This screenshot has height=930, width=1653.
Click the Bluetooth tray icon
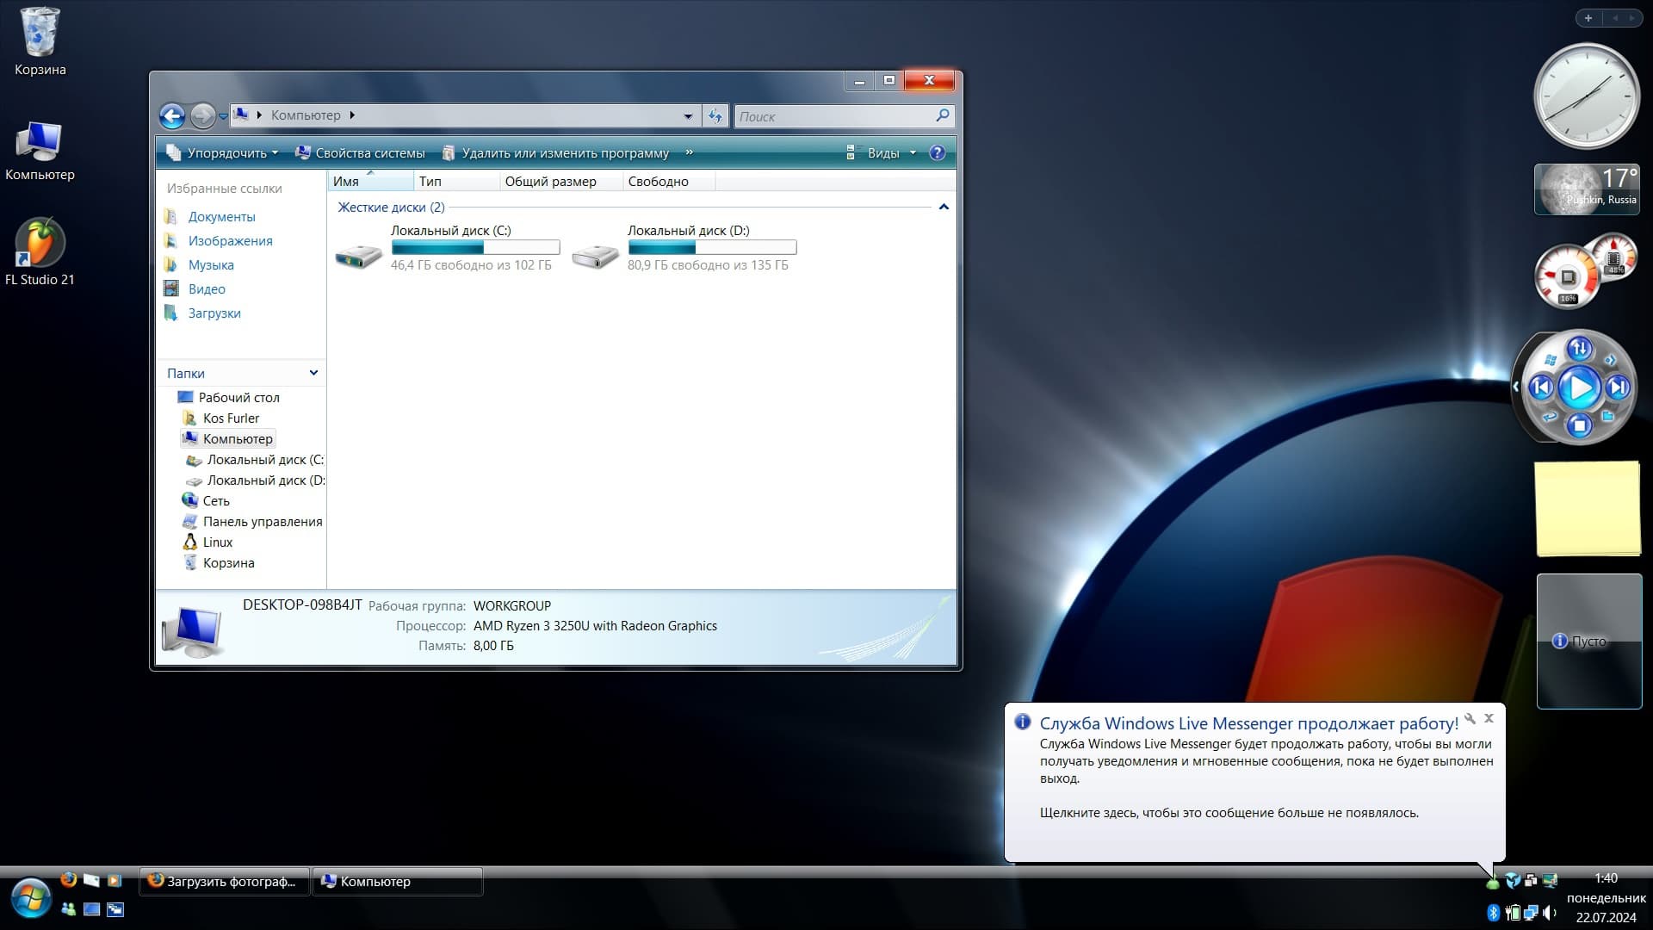click(1494, 913)
